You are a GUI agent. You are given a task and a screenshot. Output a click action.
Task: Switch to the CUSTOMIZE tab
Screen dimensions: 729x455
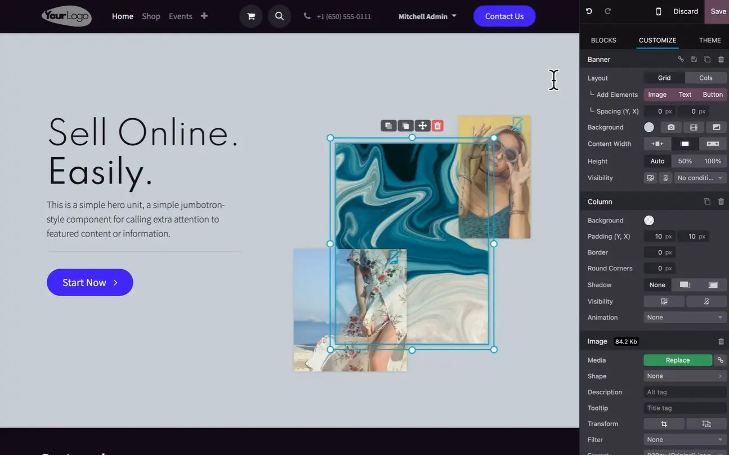pyautogui.click(x=658, y=40)
